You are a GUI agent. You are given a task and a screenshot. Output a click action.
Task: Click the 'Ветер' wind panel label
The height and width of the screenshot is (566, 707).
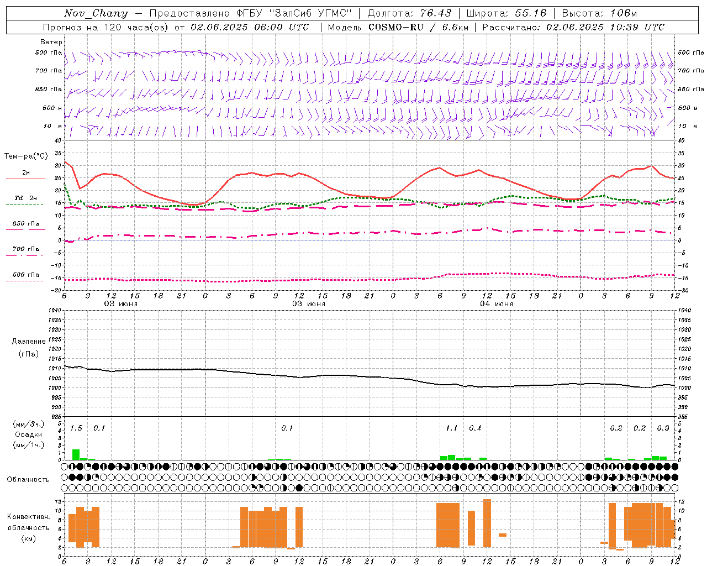[51, 42]
